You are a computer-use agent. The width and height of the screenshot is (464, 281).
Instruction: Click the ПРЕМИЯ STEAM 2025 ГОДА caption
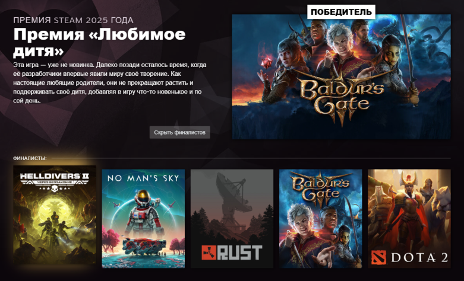[74, 20]
